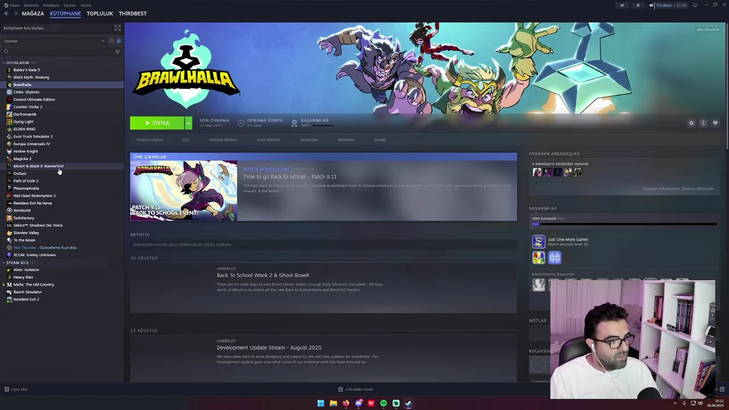Select War Thunder update queued entry

(44, 247)
